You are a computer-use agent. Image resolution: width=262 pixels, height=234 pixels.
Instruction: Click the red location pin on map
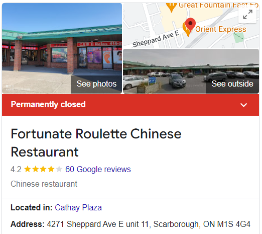point(190,24)
